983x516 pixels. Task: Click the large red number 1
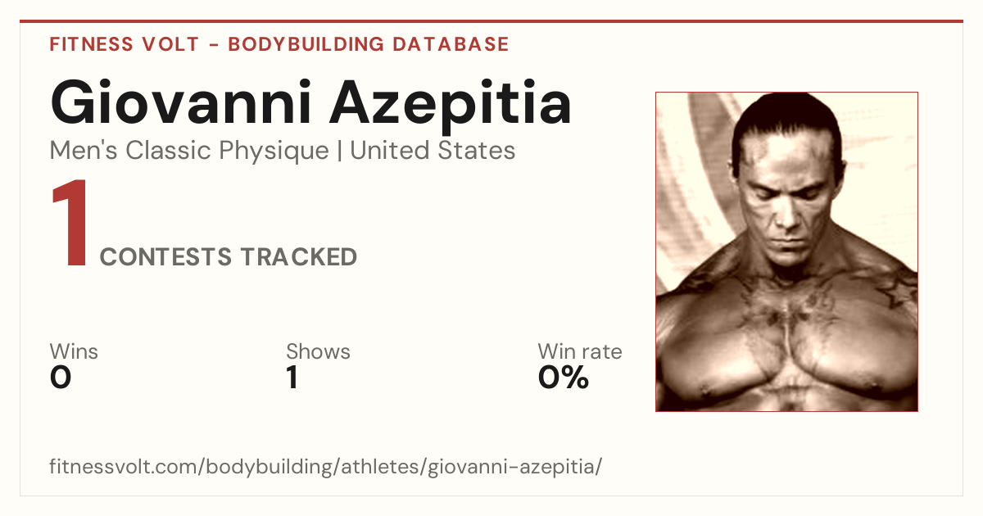pos(69,224)
